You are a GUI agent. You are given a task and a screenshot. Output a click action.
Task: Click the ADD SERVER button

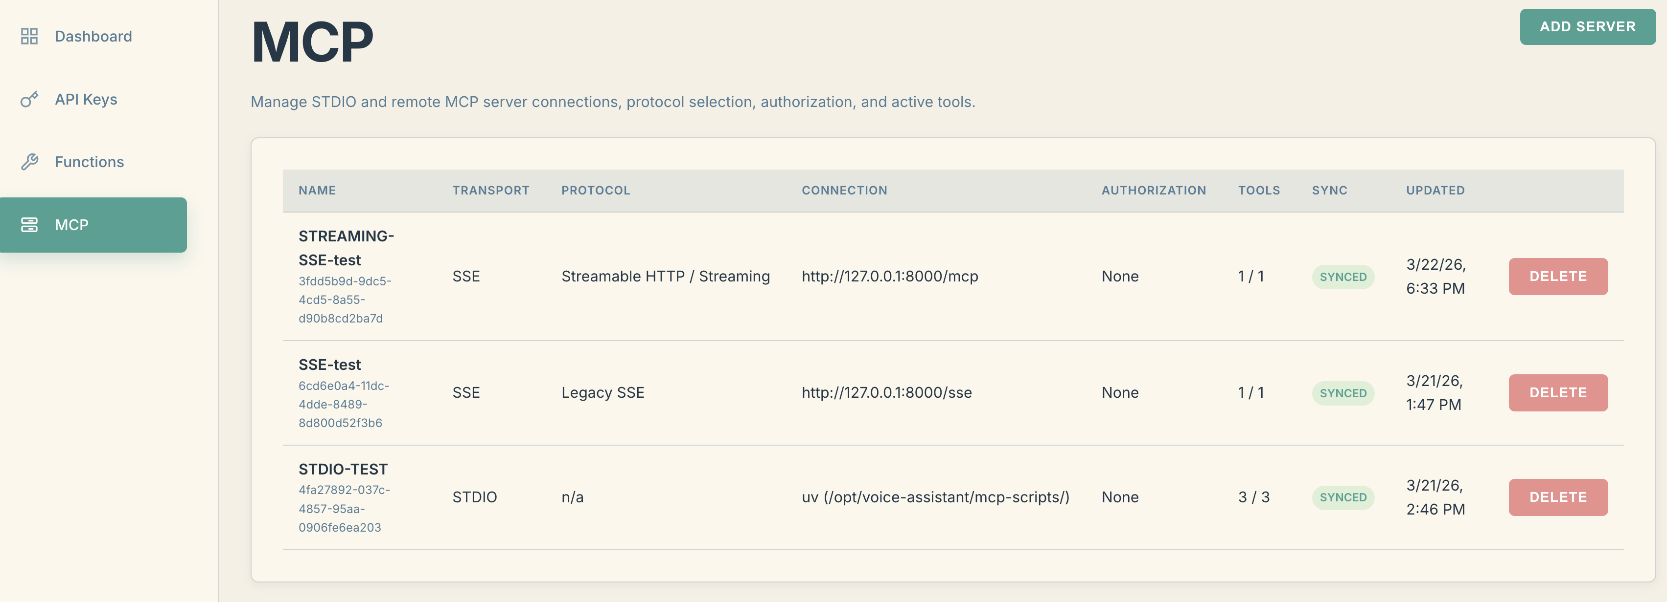pos(1588,26)
